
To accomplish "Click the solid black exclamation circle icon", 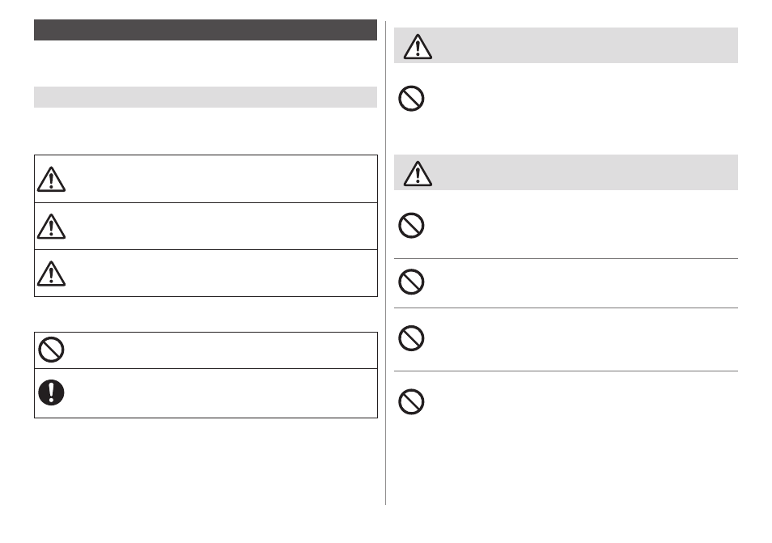I will coord(51,392).
